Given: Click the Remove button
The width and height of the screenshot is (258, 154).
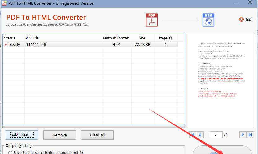Looking at the screenshot, I should pyautogui.click(x=59, y=135).
